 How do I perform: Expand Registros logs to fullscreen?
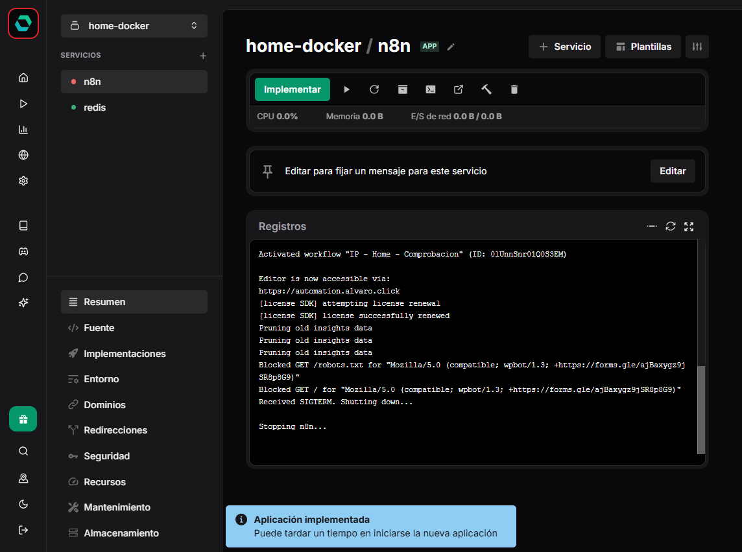[689, 226]
